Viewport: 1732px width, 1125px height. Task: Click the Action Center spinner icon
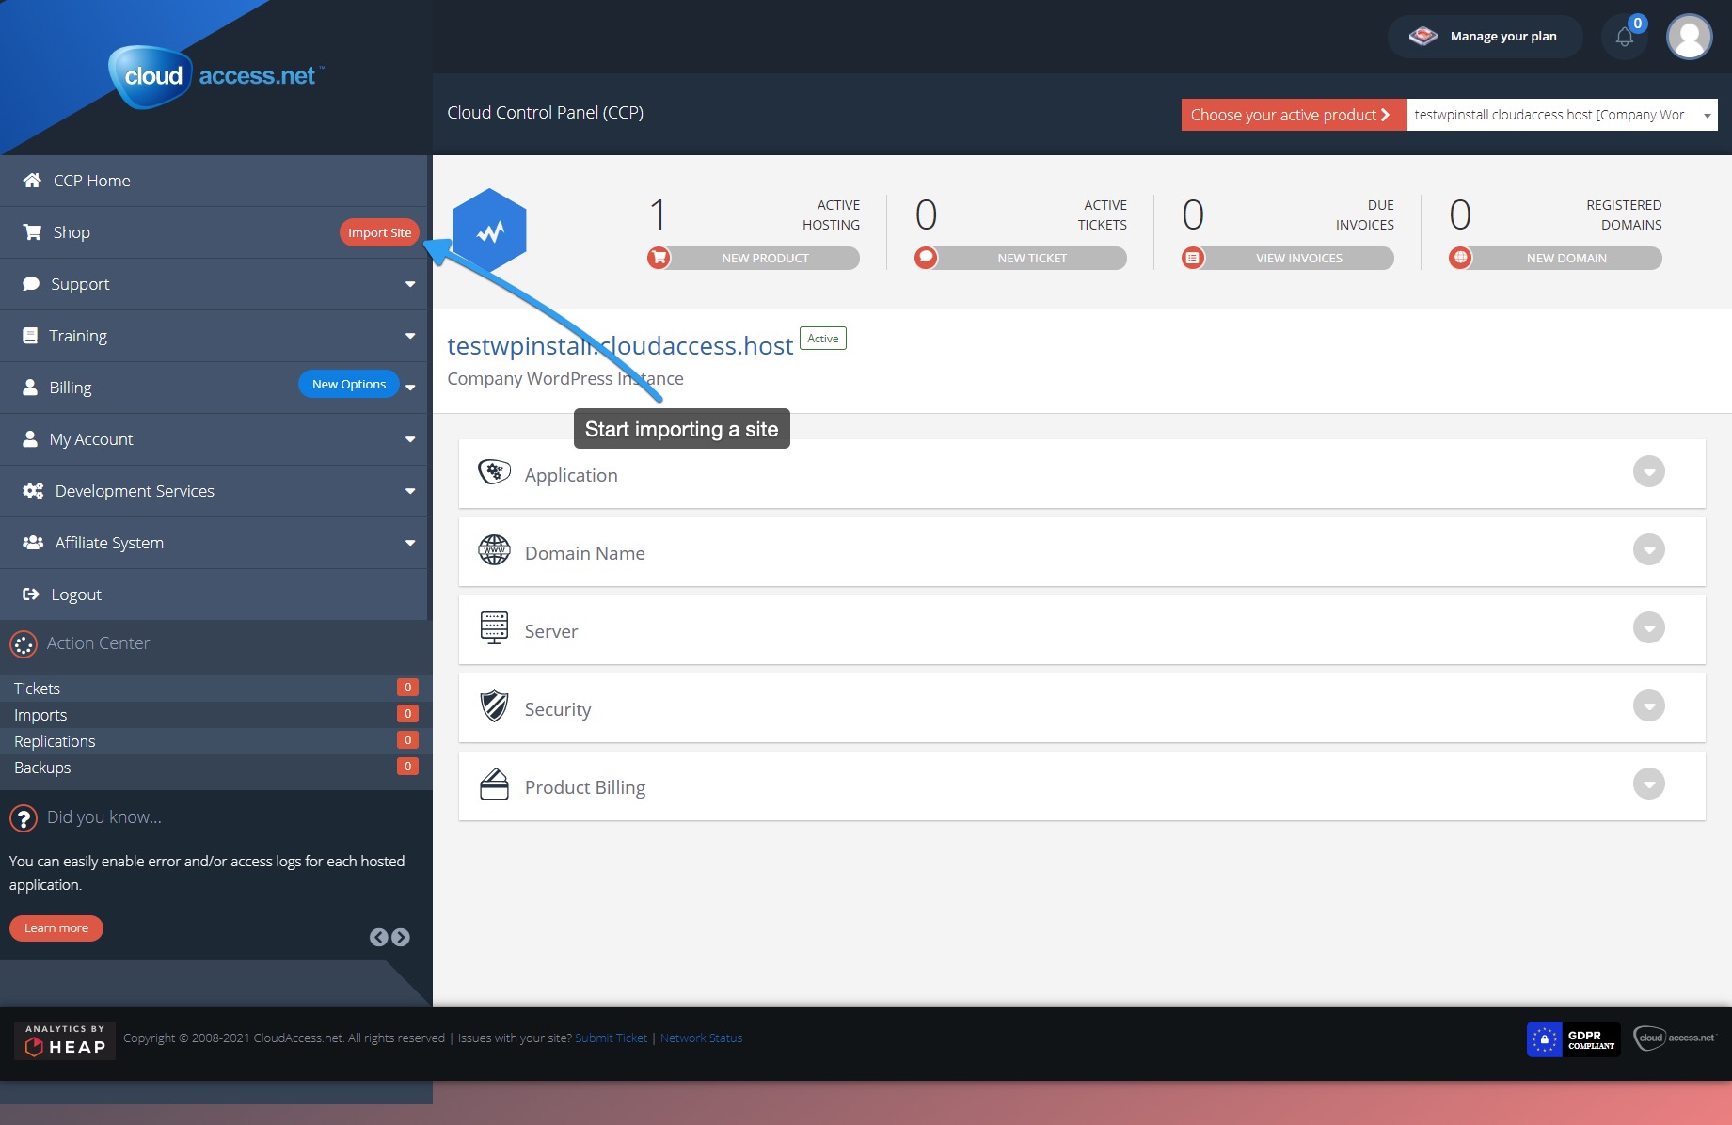(24, 644)
